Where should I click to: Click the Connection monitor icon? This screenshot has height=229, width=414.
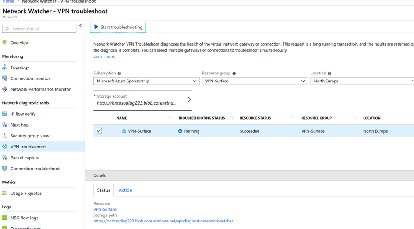click(4, 78)
